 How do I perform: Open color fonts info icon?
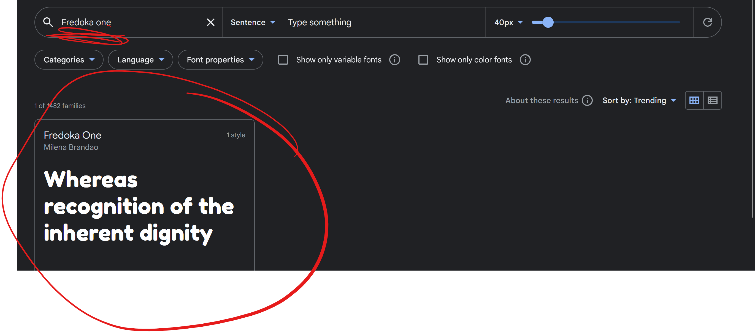point(525,60)
